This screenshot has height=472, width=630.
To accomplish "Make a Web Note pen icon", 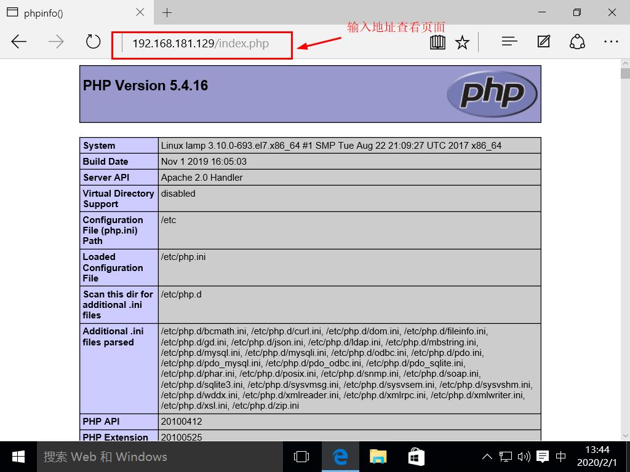I will pos(544,41).
